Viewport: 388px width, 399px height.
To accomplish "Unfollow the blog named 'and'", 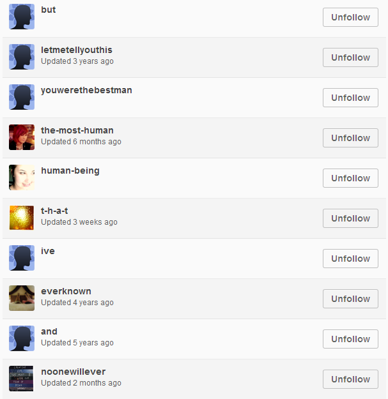I will (x=350, y=339).
